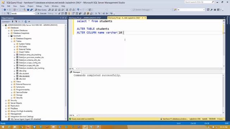Open the Toolbox icon

click(215, 10)
